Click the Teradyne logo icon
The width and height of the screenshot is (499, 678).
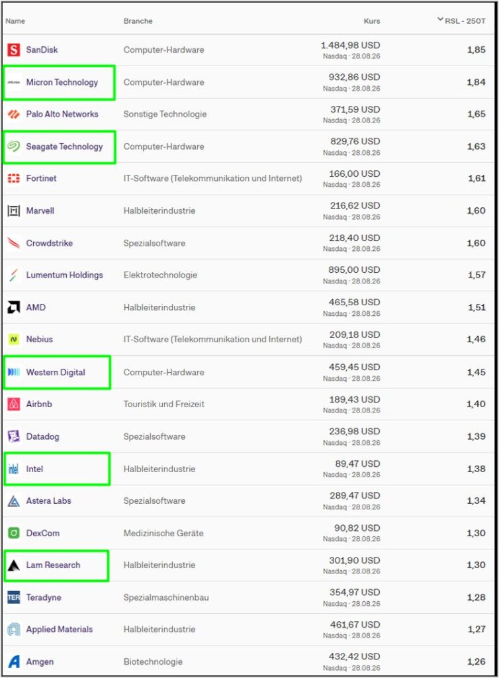[14, 598]
